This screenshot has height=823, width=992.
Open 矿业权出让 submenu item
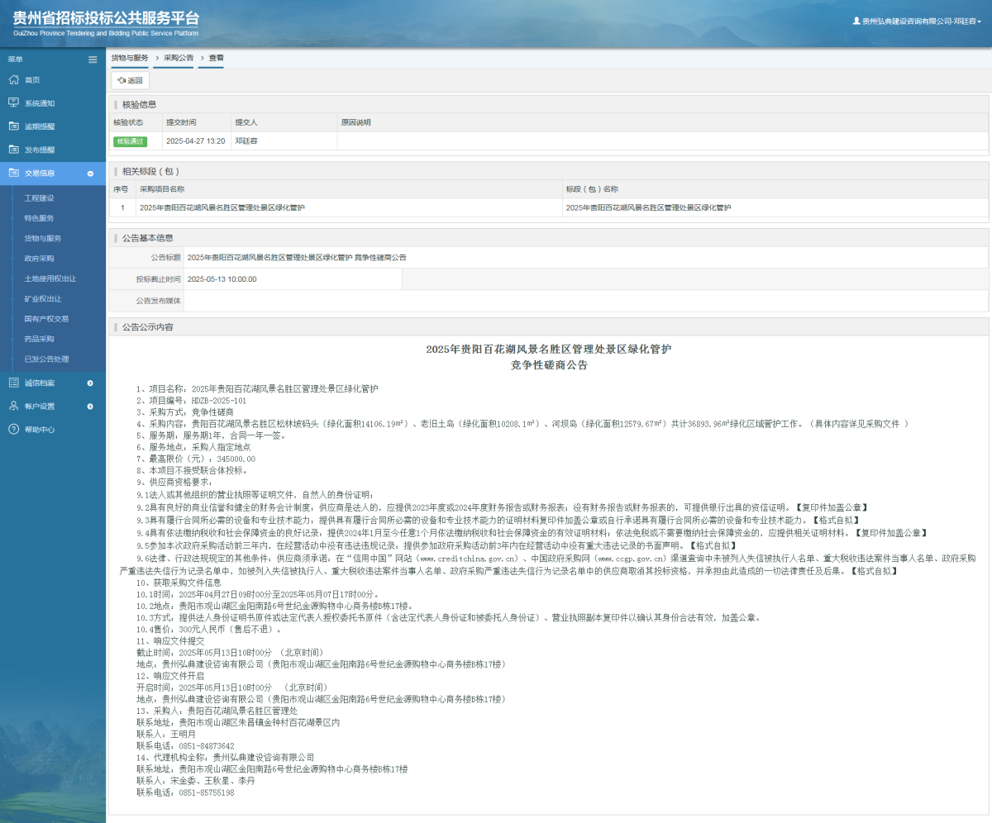pyautogui.click(x=43, y=298)
